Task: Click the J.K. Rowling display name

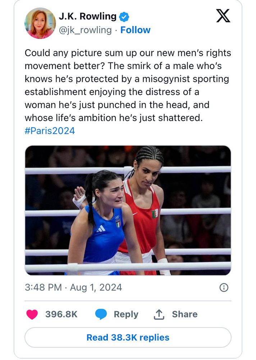Action: click(x=87, y=17)
